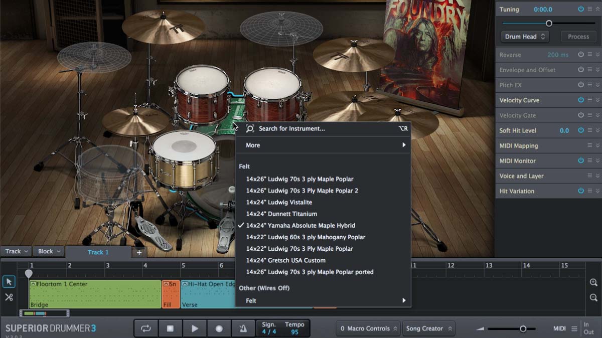The image size is (602, 338).
Task: Start playback with Play button
Action: pos(195,328)
